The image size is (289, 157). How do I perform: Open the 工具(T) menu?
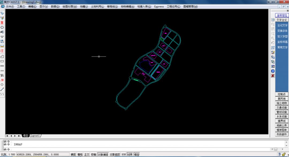pos(21,7)
